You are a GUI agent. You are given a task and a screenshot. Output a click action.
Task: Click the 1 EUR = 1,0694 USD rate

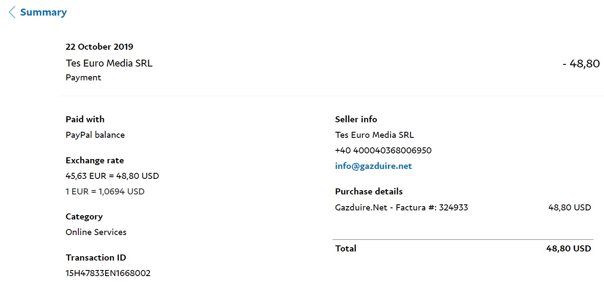(x=105, y=191)
